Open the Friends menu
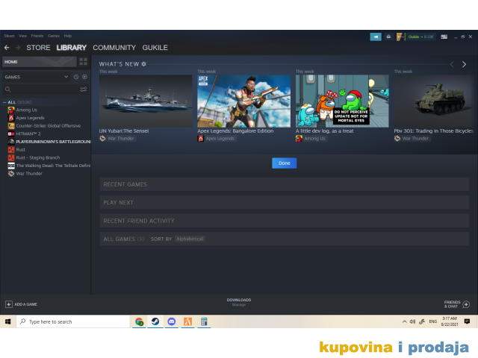The image size is (478, 358). click(37, 35)
